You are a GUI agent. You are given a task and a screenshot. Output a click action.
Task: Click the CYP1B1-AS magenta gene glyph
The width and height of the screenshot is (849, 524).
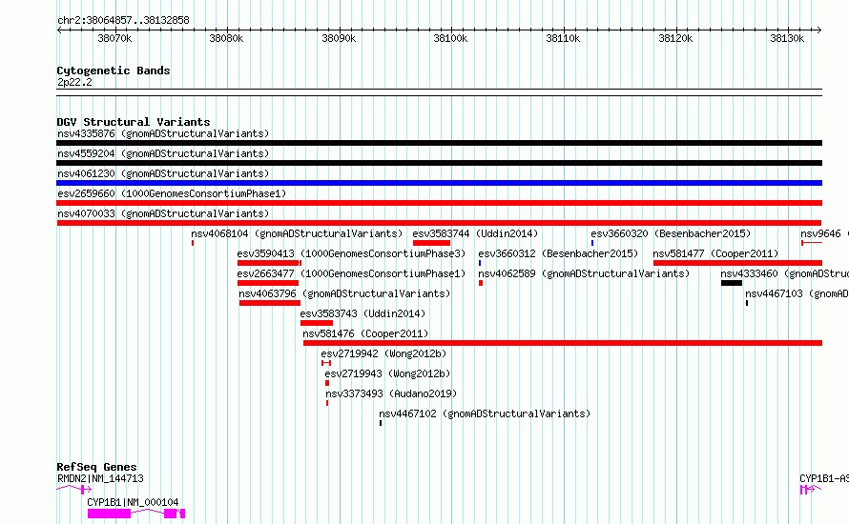tap(811, 490)
